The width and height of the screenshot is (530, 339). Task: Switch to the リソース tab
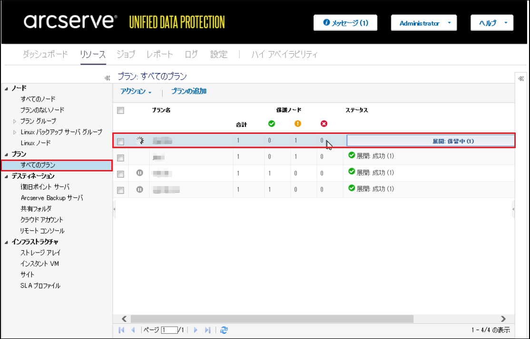click(x=93, y=54)
